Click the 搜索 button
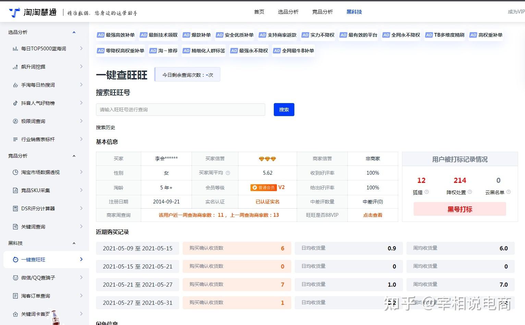This screenshot has width=525, height=325. (284, 110)
